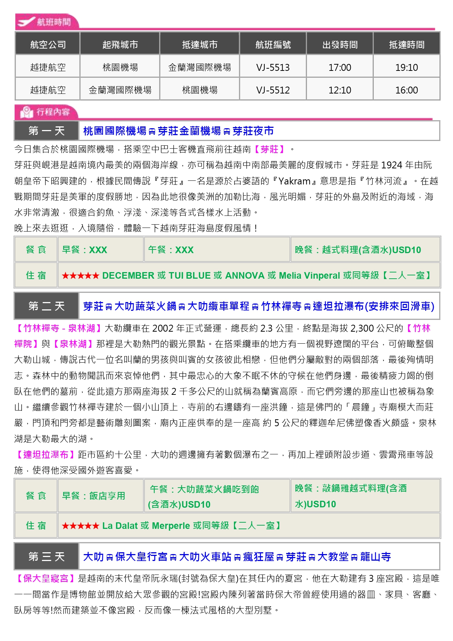Click the 大叻蔬菜火鍋 title text
The image size is (453, 641).
[145, 306]
